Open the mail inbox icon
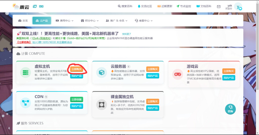259x135 pixels. tap(219, 7)
